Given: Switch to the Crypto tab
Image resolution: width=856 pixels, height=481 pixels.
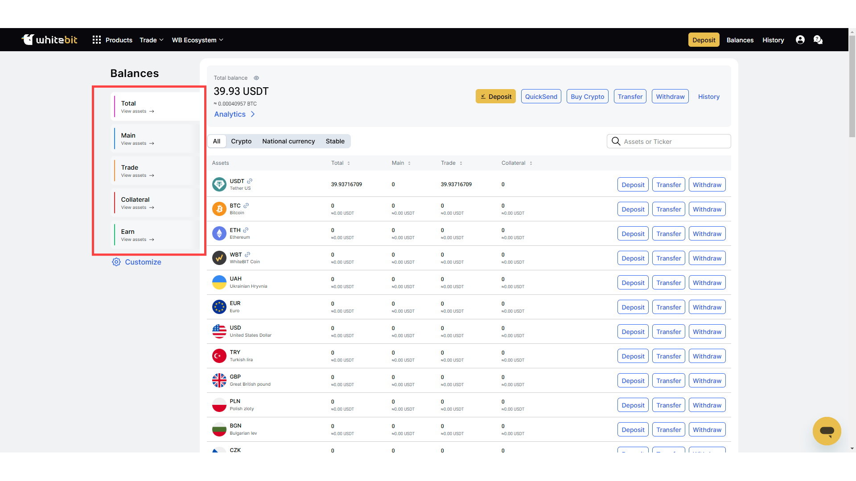Looking at the screenshot, I should pyautogui.click(x=241, y=141).
